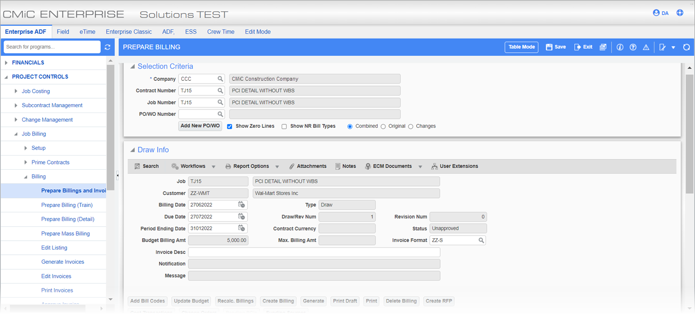Expand Change Management node
Screen dimensions: 695x314
(x=16, y=119)
